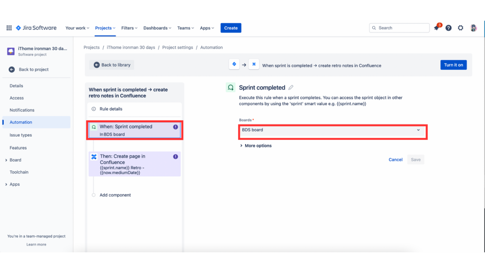Click the Learn more link
The width and height of the screenshot is (485, 273).
(x=36, y=244)
